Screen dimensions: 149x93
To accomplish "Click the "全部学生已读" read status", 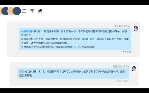I will click(x=123, y=81).
